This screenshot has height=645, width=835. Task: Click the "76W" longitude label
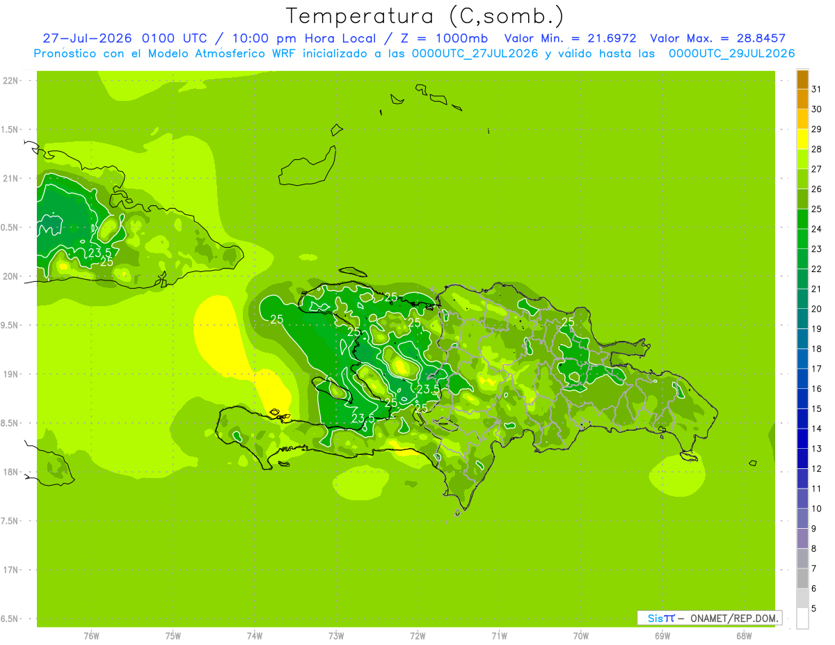tap(91, 635)
